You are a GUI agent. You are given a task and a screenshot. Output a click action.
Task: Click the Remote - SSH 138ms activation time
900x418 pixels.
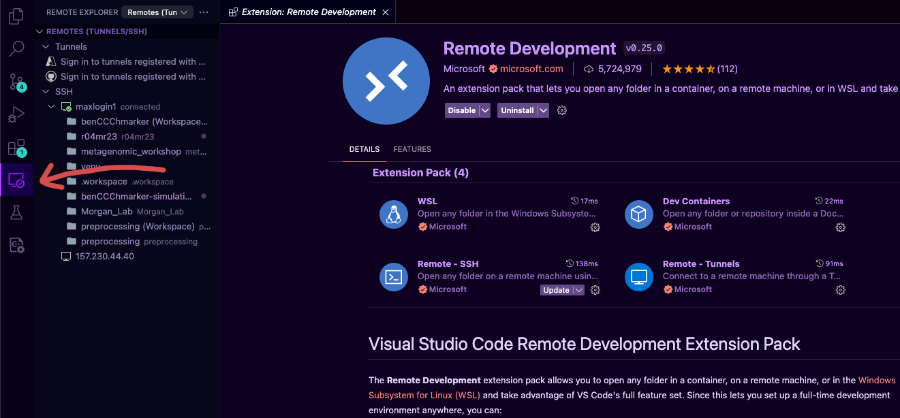(582, 264)
